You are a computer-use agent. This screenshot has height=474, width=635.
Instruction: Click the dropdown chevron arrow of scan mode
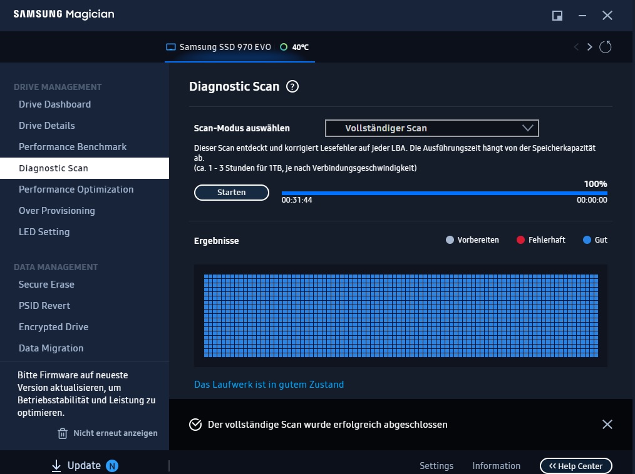[x=527, y=128]
